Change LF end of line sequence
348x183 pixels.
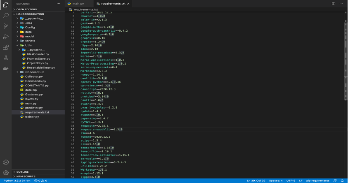click(301, 181)
